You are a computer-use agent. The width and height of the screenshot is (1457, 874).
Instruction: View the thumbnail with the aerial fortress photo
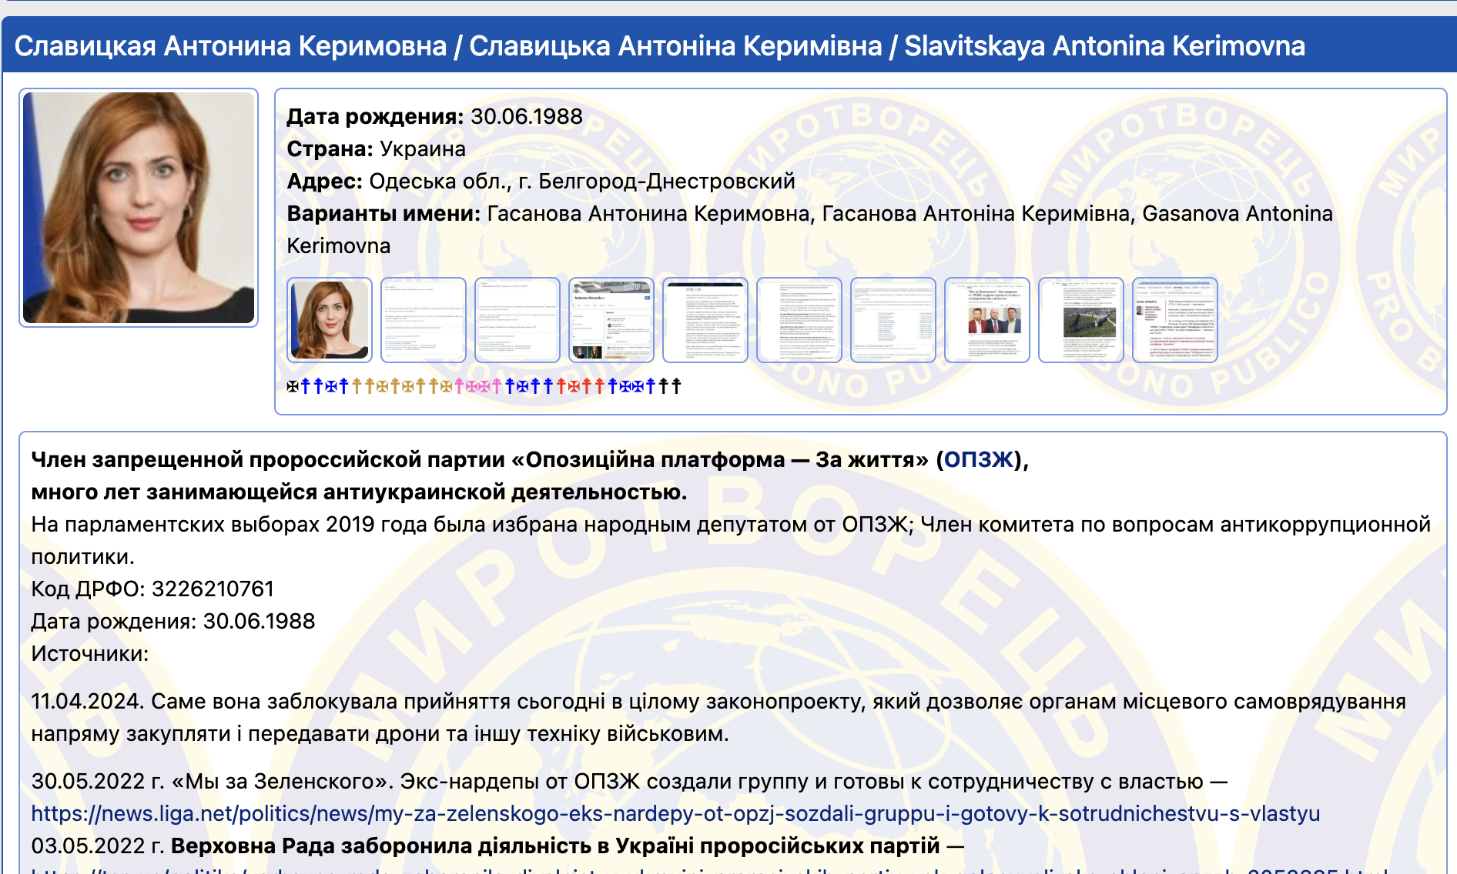(1081, 320)
